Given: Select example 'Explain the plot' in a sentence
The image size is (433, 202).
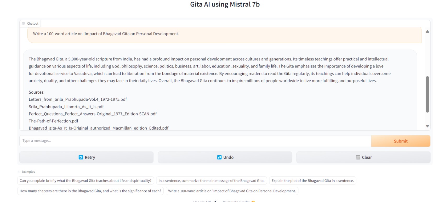Looking at the screenshot, I should pos(313,181).
